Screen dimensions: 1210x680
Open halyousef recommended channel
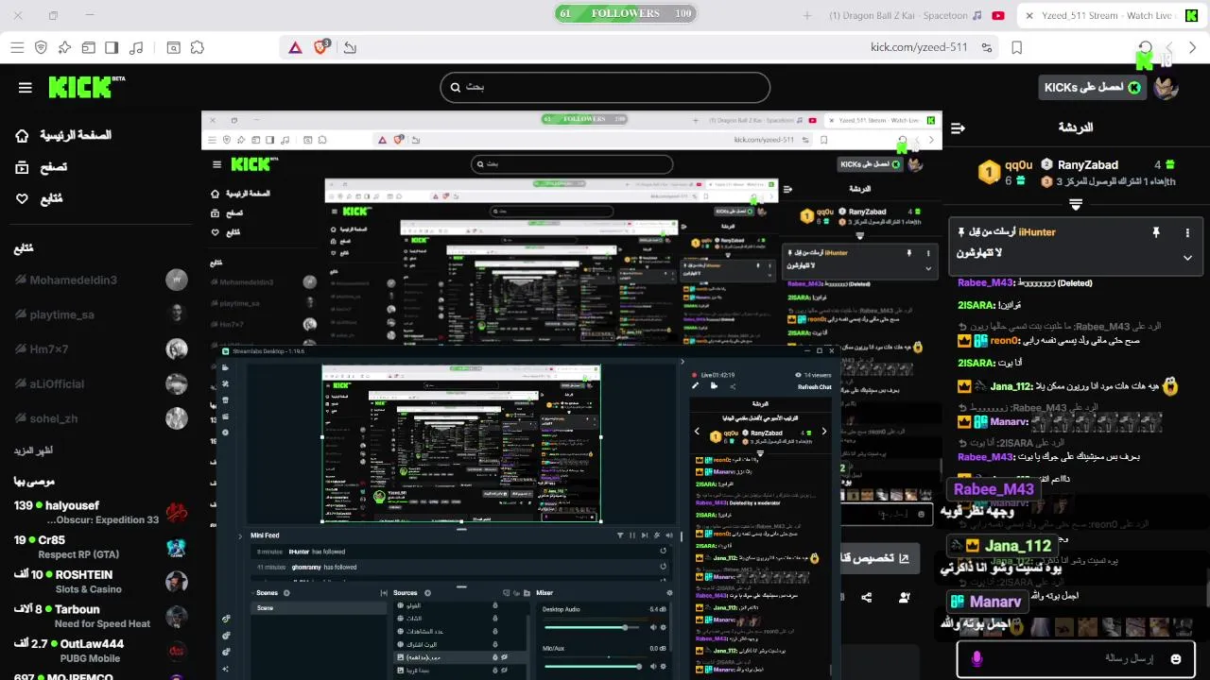pos(100,512)
